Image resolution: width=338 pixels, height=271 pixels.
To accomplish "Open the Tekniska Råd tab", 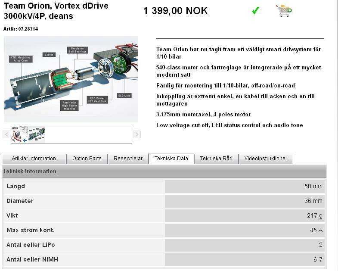I will click(x=216, y=159).
